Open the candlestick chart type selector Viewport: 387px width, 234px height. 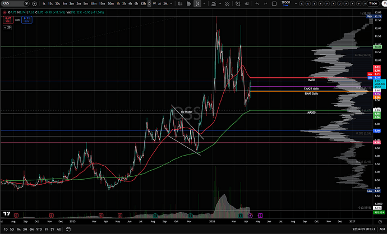pos(197,4)
